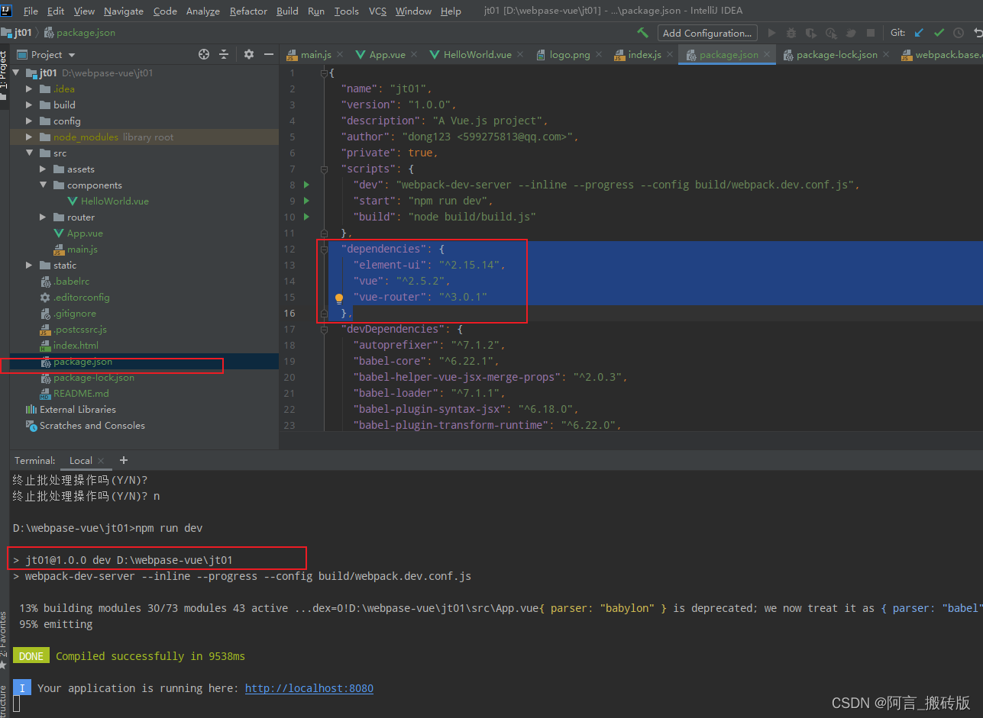
Task: Select index.html in project tree
Action: pyautogui.click(x=76, y=345)
